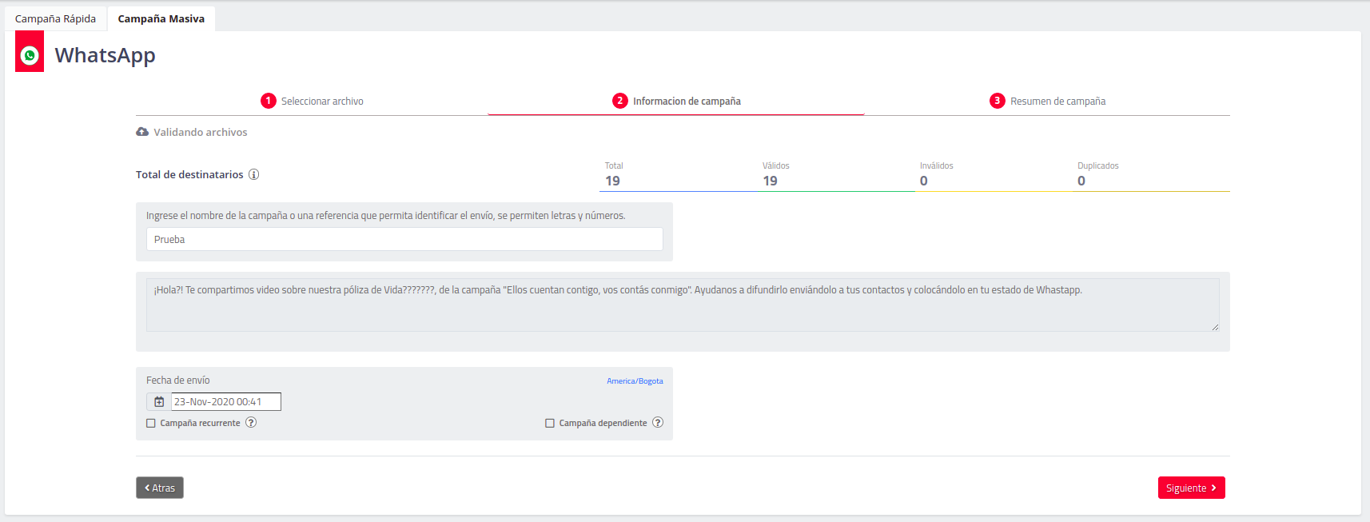Click the Validando archivos label

click(x=201, y=132)
